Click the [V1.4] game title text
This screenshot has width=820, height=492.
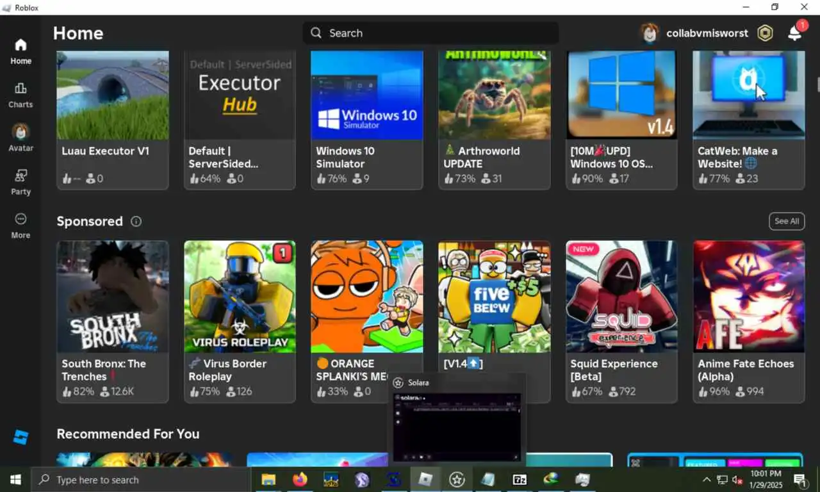pyautogui.click(x=463, y=364)
